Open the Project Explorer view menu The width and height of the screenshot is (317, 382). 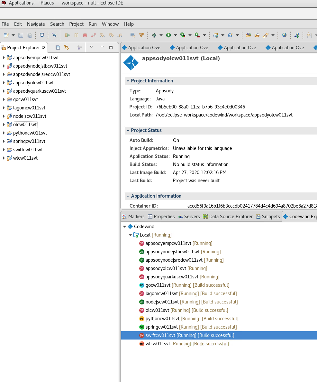click(x=91, y=47)
